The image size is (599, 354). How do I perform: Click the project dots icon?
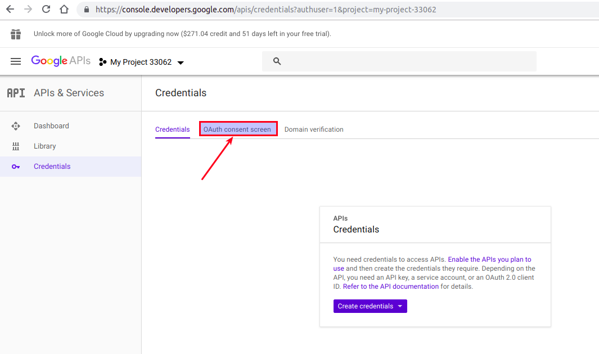click(x=102, y=62)
